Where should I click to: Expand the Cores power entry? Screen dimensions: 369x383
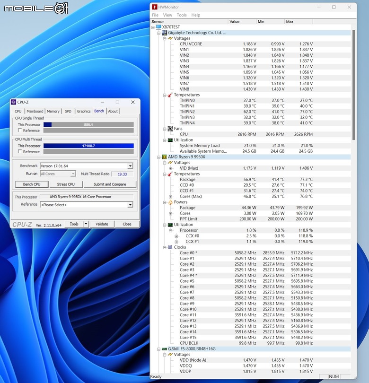pos(171,213)
